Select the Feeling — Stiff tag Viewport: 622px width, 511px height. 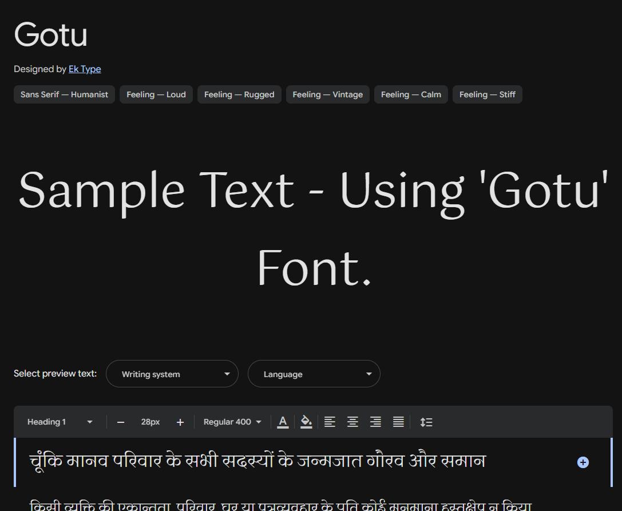(487, 94)
